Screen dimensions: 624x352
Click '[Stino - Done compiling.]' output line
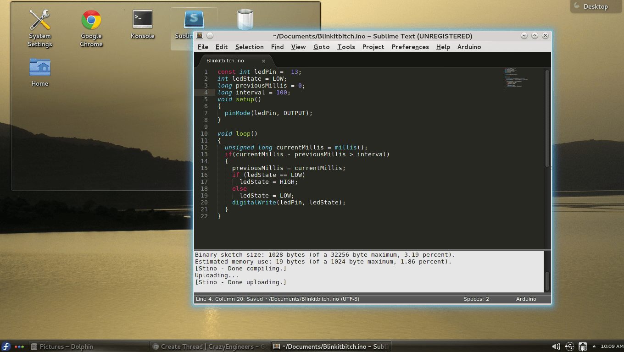point(240,268)
